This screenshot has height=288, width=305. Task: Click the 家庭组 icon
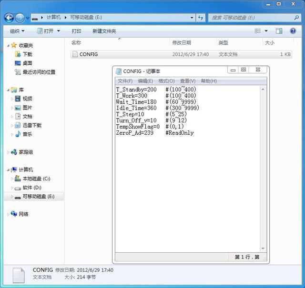point(14,152)
